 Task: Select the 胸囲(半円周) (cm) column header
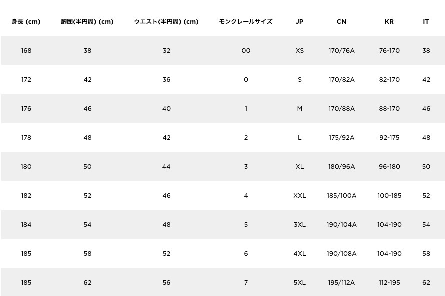coord(87,22)
